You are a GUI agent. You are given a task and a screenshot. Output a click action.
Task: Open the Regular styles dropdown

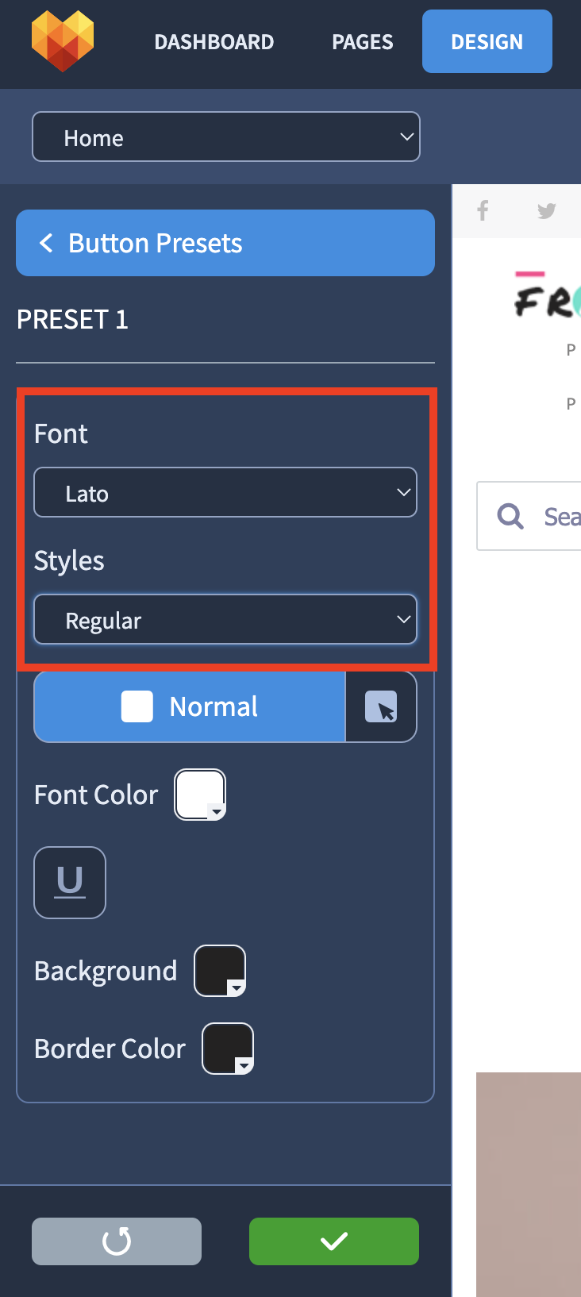(225, 620)
